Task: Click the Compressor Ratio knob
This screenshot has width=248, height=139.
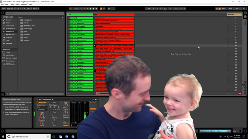Action: point(65,105)
